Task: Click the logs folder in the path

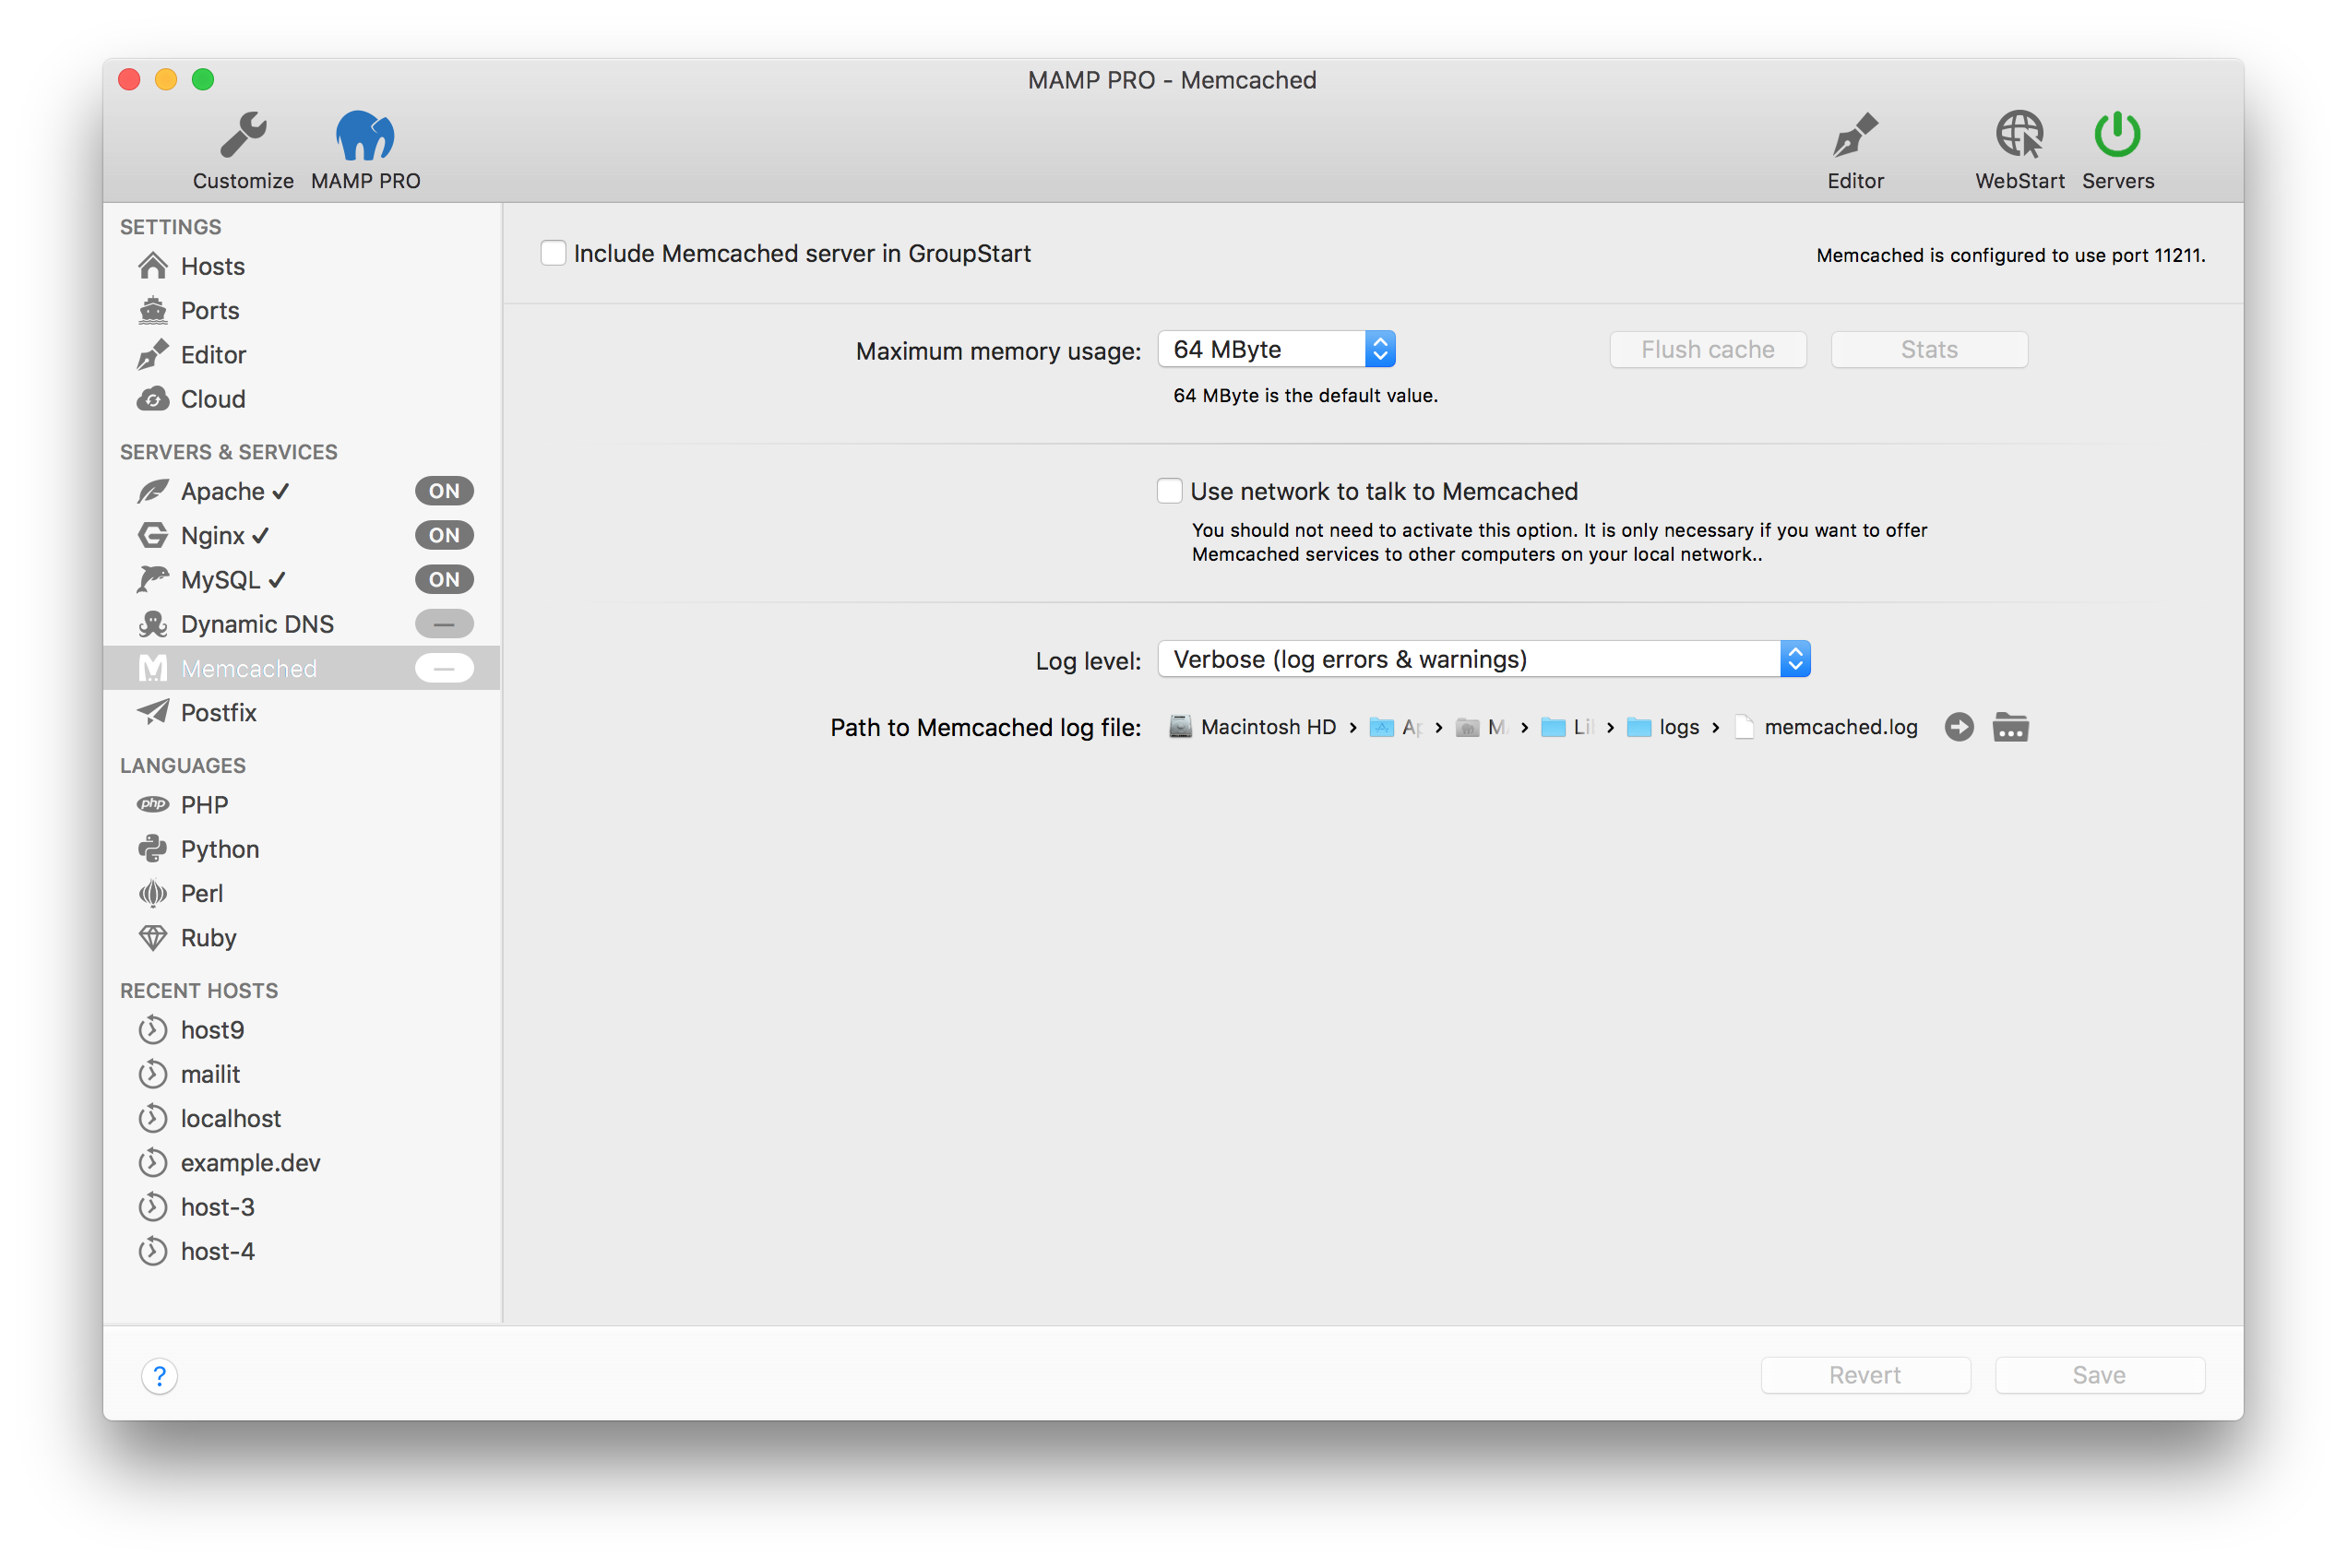Action: click(1663, 727)
